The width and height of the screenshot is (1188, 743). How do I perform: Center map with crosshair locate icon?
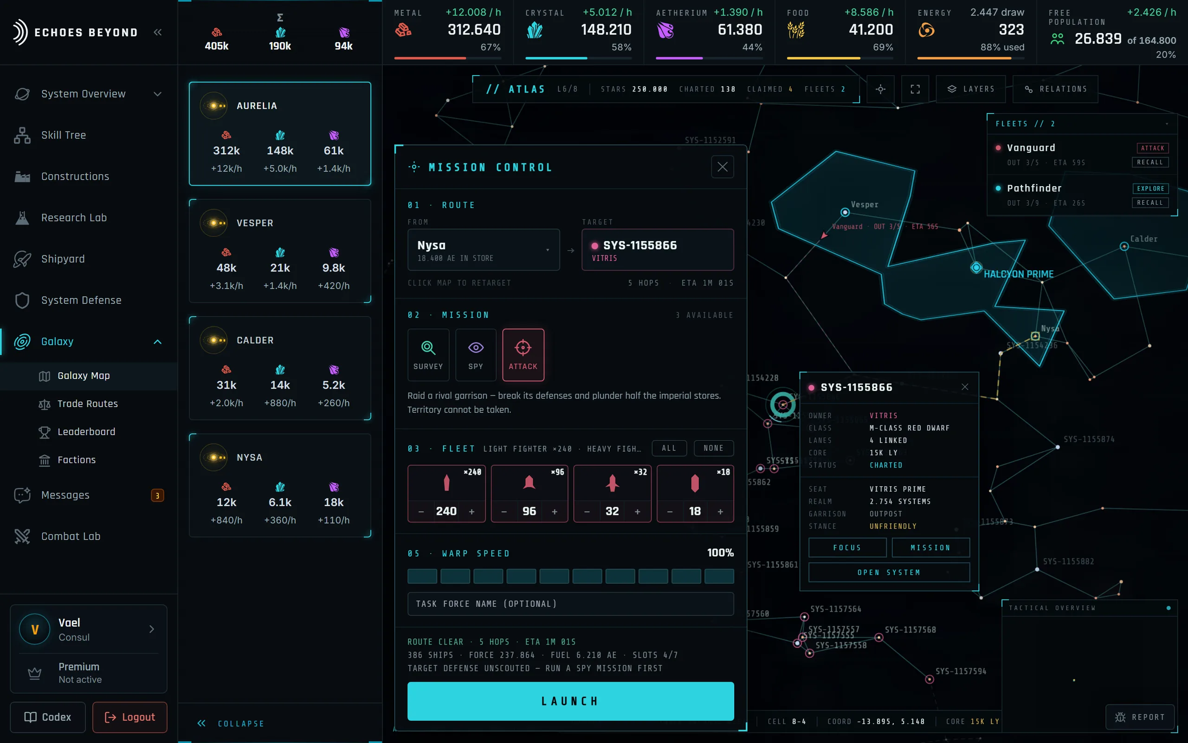(x=880, y=89)
